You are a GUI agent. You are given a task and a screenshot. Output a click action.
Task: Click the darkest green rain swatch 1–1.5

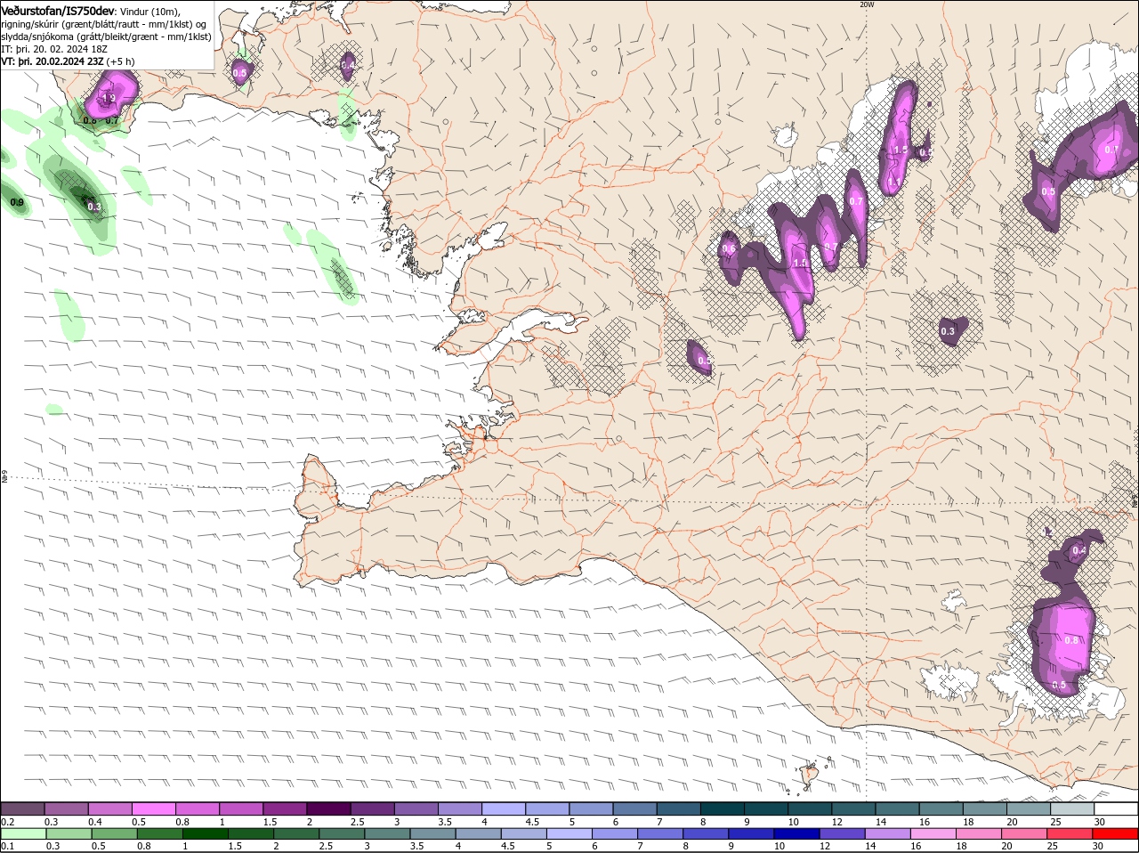[205, 833]
